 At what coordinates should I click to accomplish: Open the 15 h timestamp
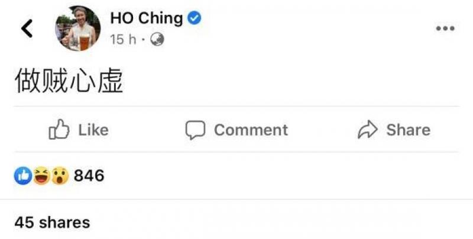coord(123,40)
